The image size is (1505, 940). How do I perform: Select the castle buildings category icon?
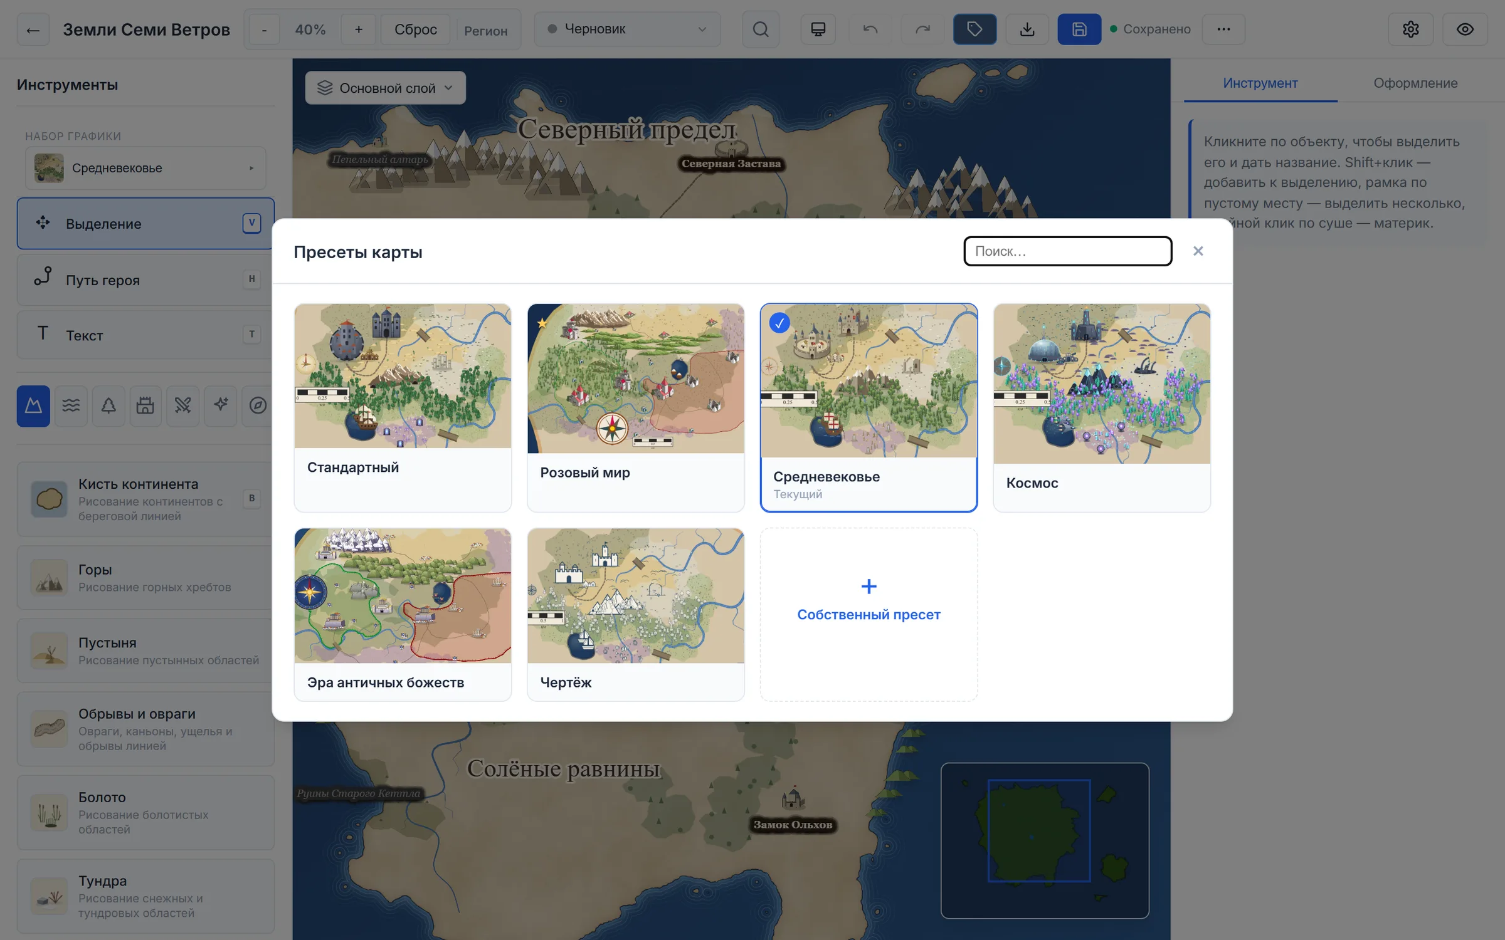coord(145,406)
